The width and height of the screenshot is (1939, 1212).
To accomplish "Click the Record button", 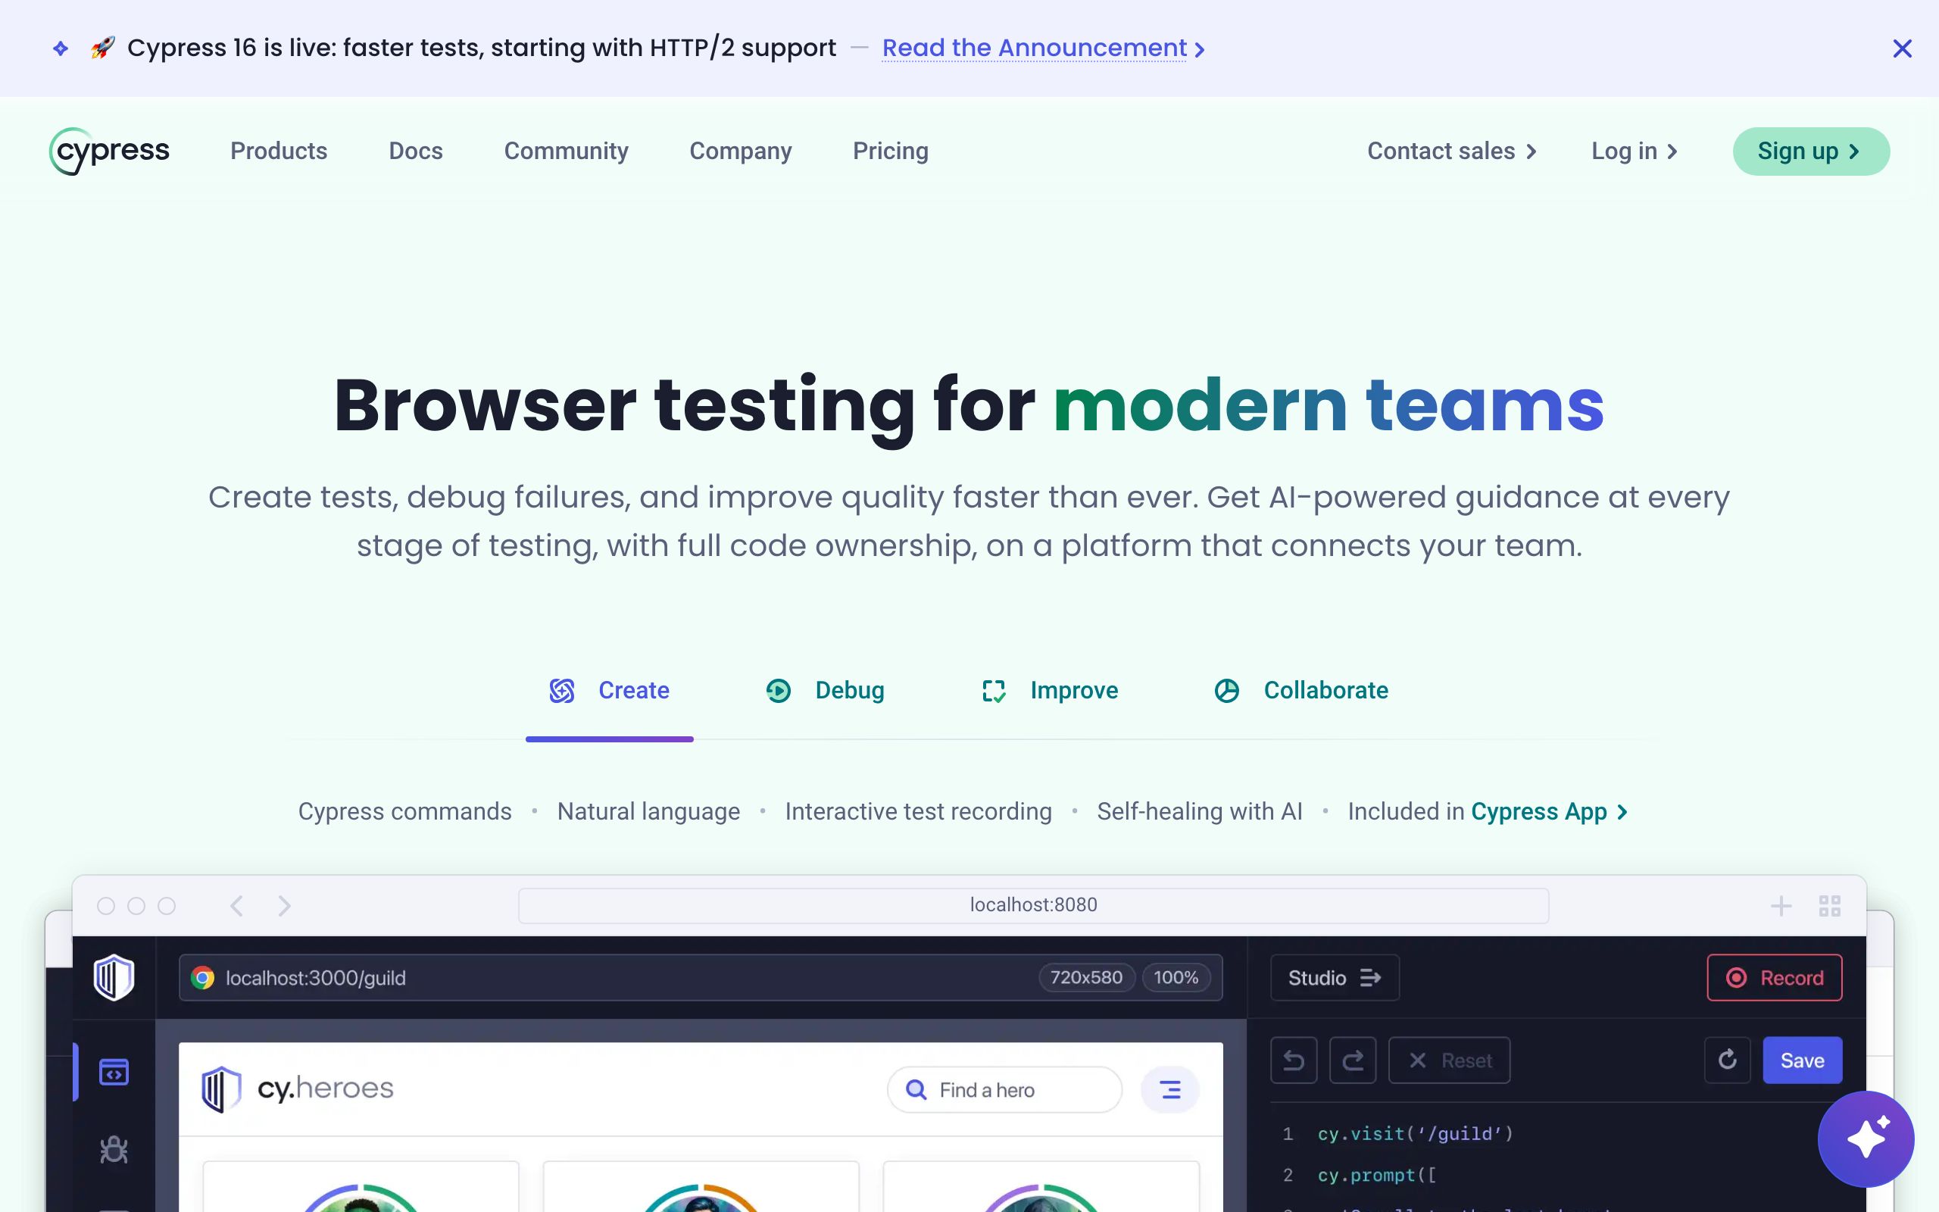I will (x=1774, y=977).
